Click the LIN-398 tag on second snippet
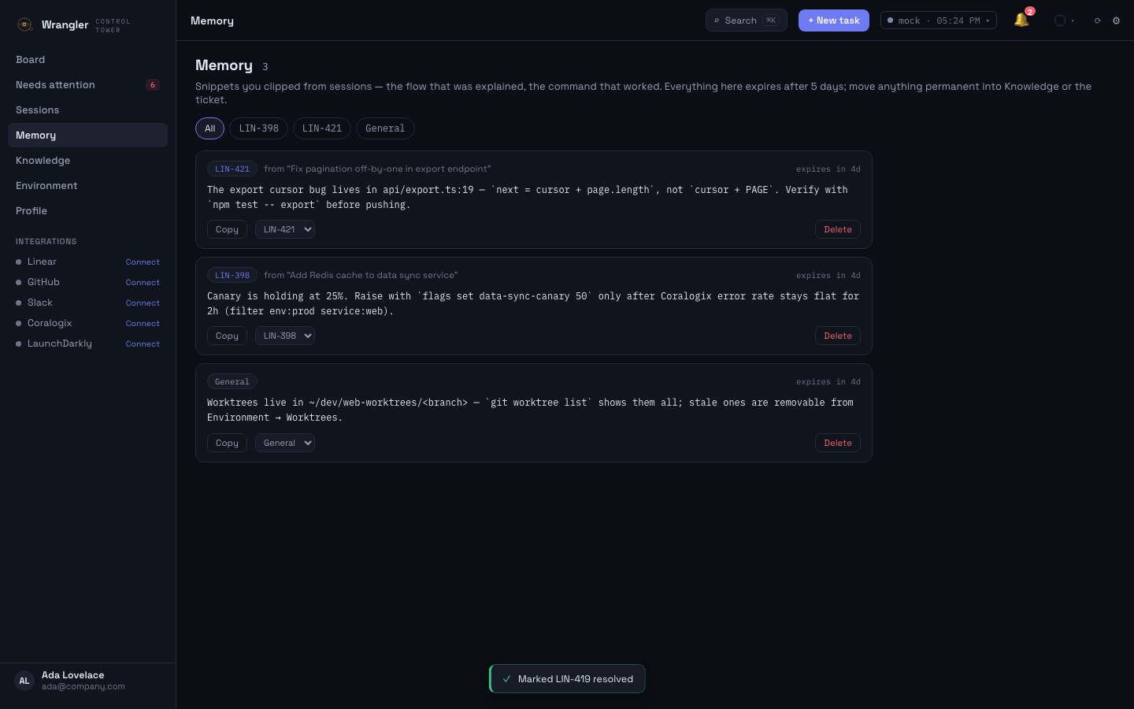 (232, 275)
